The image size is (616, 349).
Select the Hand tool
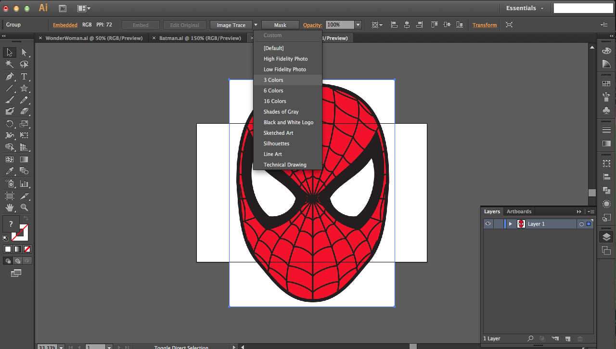[10, 207]
